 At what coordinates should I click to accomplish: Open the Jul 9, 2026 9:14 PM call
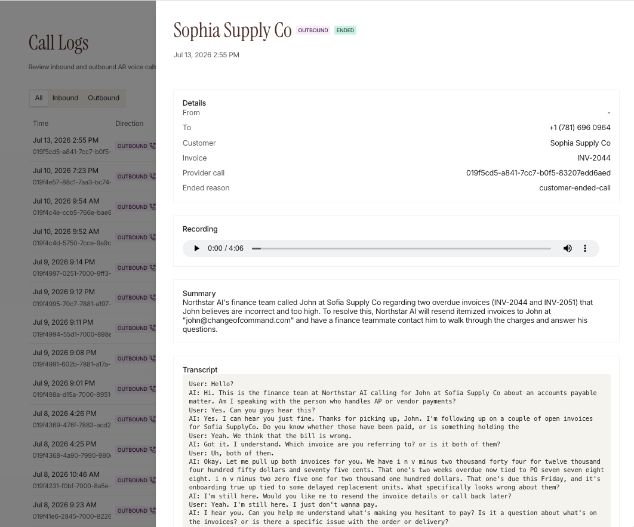coord(92,267)
